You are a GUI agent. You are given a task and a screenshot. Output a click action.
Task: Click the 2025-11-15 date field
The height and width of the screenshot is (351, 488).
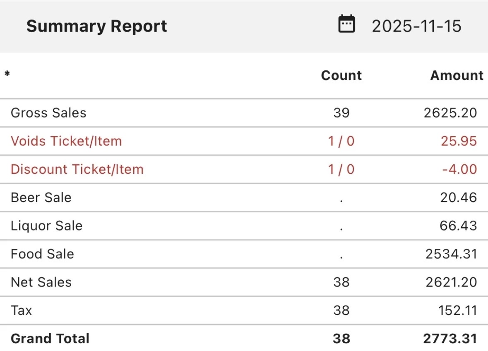pyautogui.click(x=416, y=26)
